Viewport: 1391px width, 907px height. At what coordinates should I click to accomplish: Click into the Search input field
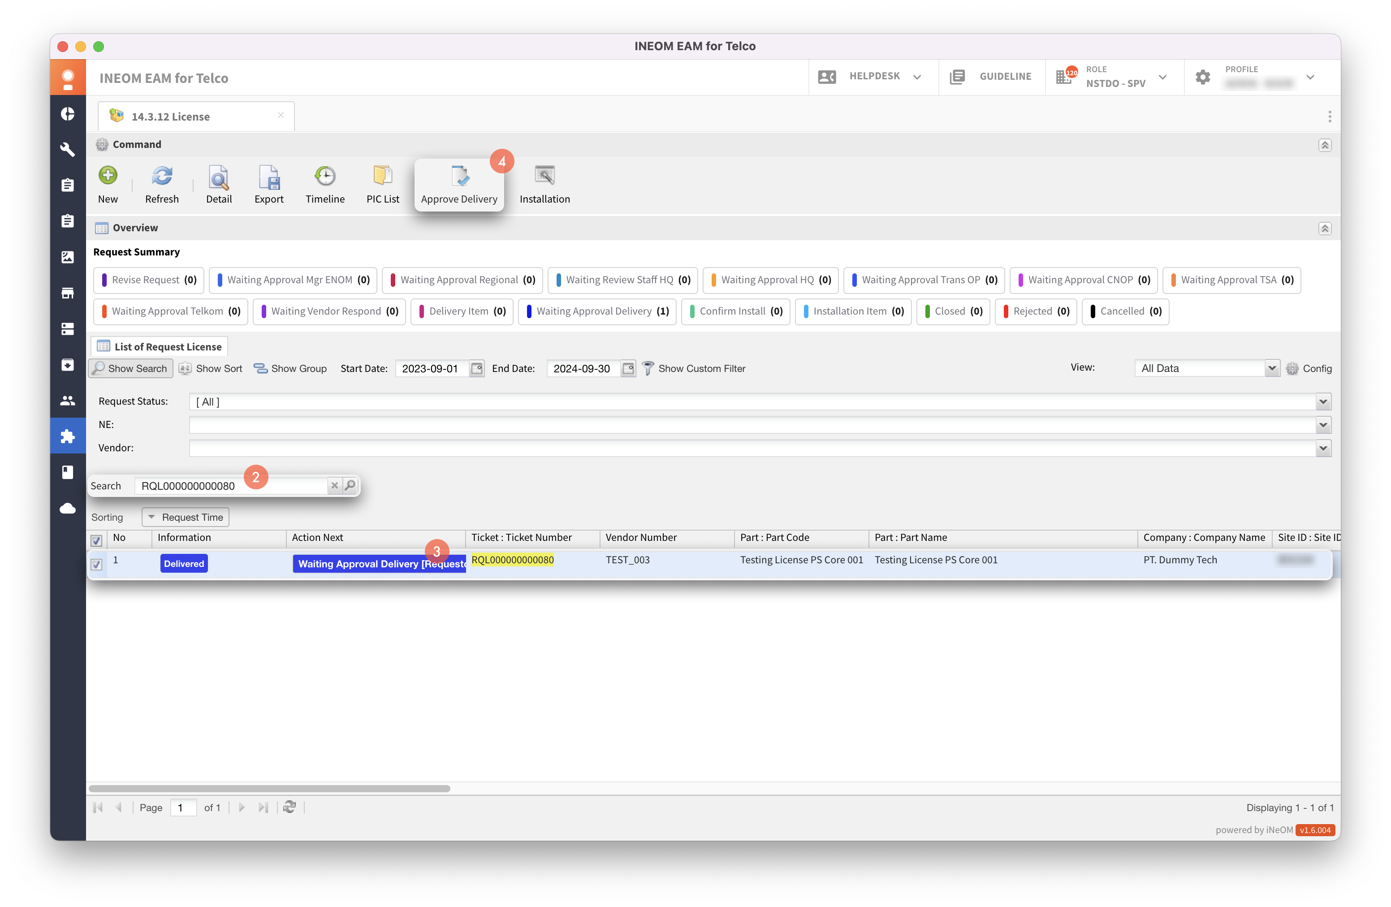231,486
